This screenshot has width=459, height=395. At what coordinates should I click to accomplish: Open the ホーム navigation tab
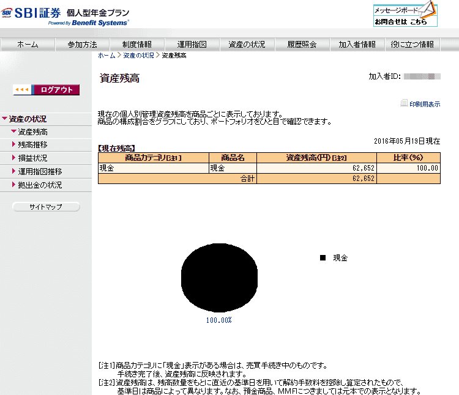(x=28, y=45)
